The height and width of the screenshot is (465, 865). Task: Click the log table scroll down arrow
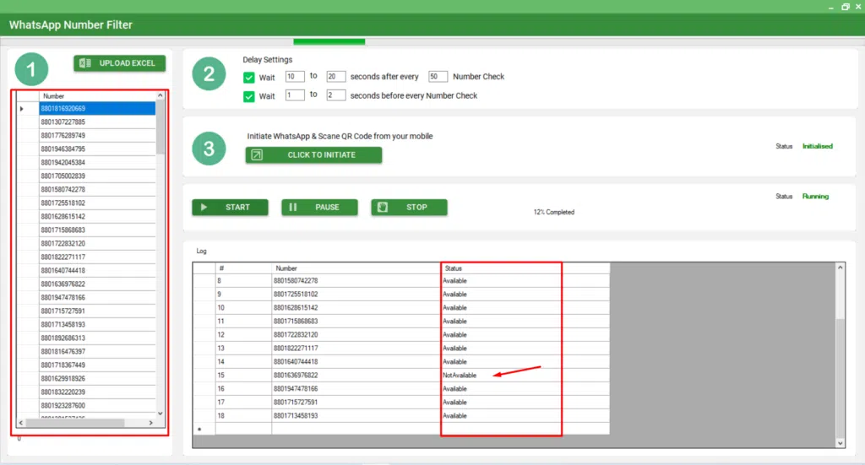coord(841,443)
